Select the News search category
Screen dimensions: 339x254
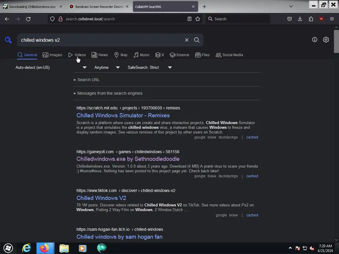pos(100,55)
